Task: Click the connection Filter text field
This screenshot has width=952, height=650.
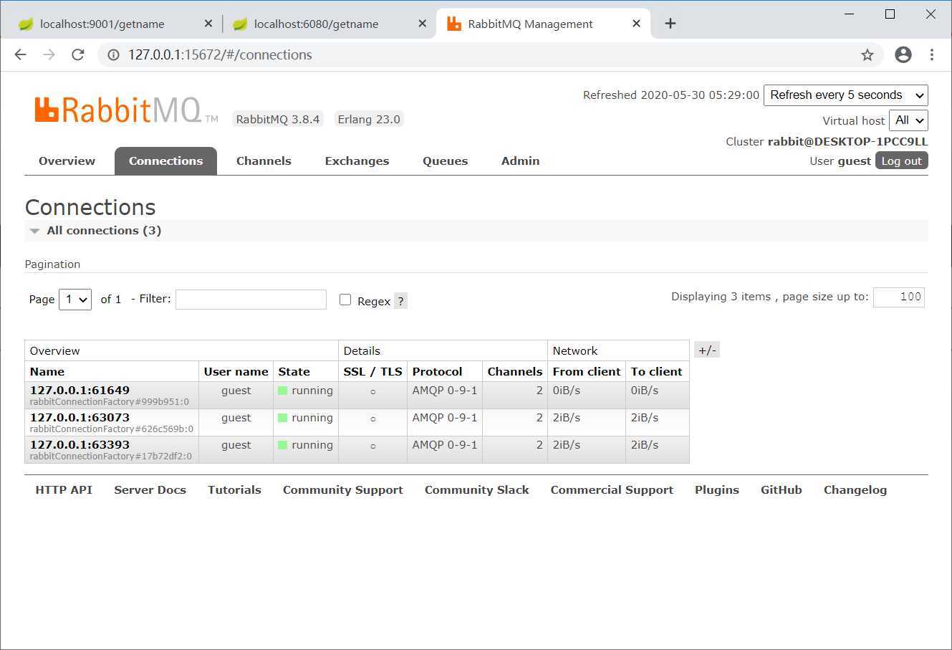Action: pyautogui.click(x=251, y=300)
